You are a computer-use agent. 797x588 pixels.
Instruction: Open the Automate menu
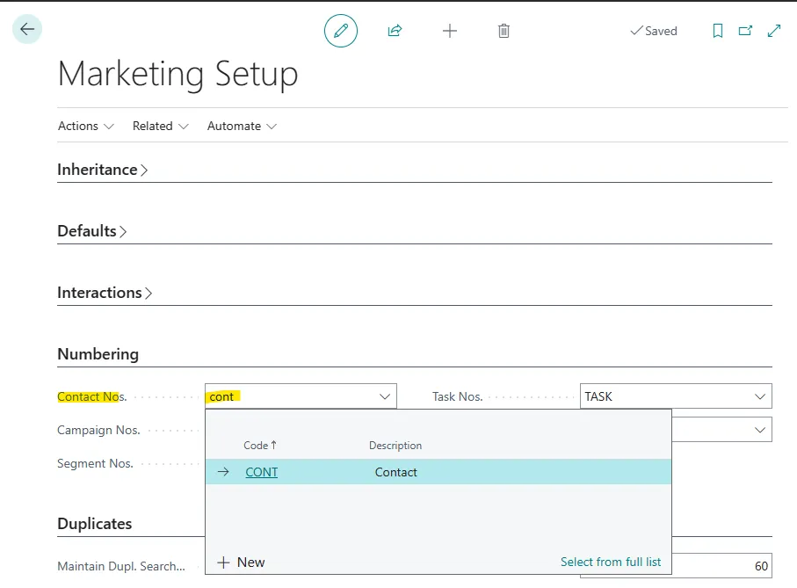[x=242, y=126]
